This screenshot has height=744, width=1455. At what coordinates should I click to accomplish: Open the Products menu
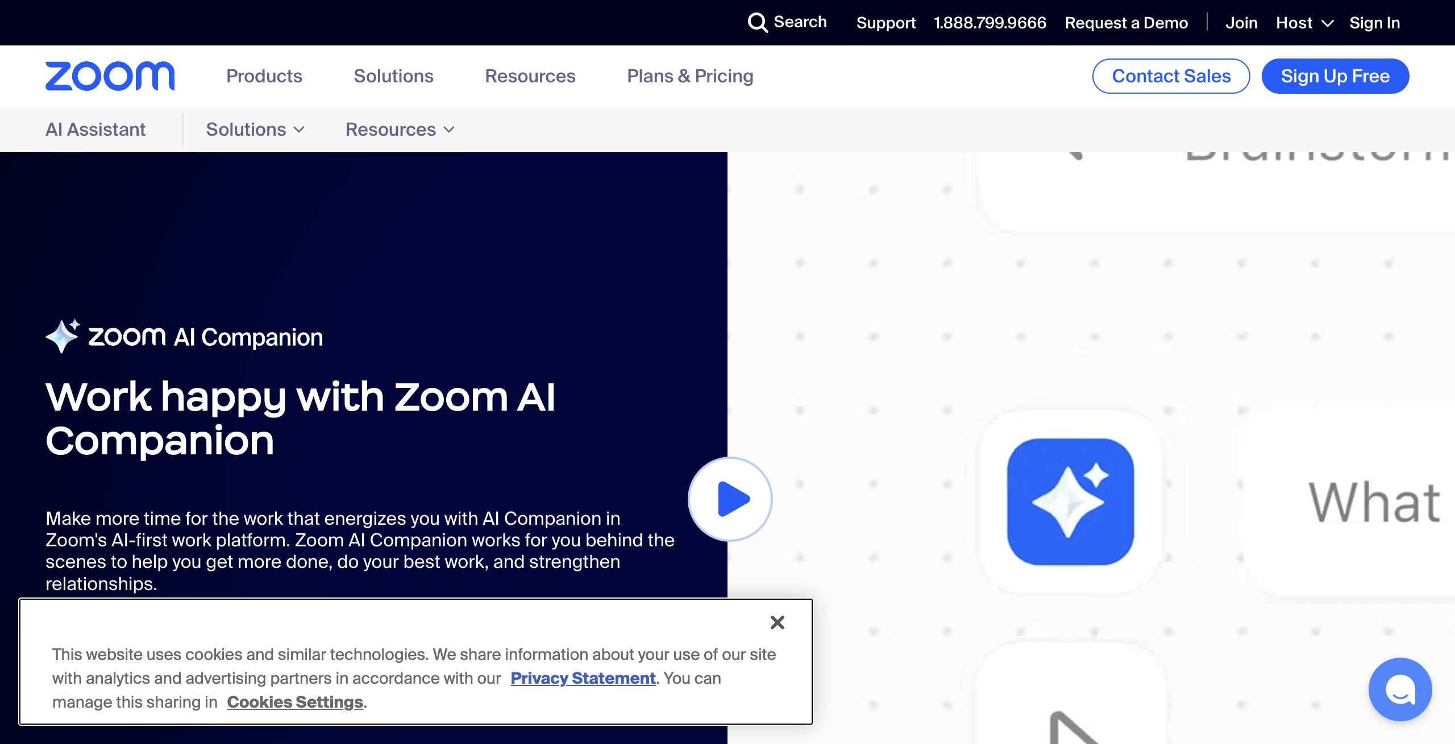click(264, 76)
